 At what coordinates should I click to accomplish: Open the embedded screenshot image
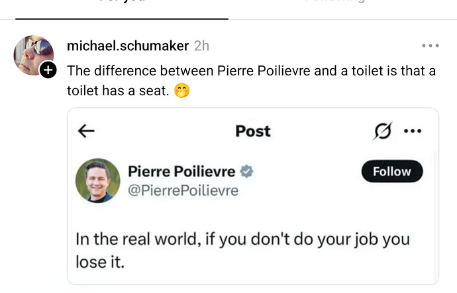[253, 196]
